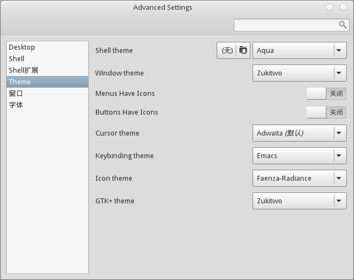
Task: Click the first window control button
Action: click(x=330, y=7)
